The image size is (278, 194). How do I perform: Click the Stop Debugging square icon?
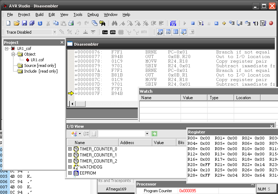coord(193,23)
